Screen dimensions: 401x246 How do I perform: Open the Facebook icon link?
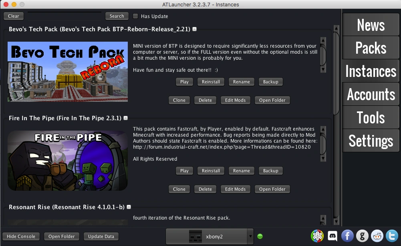click(x=347, y=236)
